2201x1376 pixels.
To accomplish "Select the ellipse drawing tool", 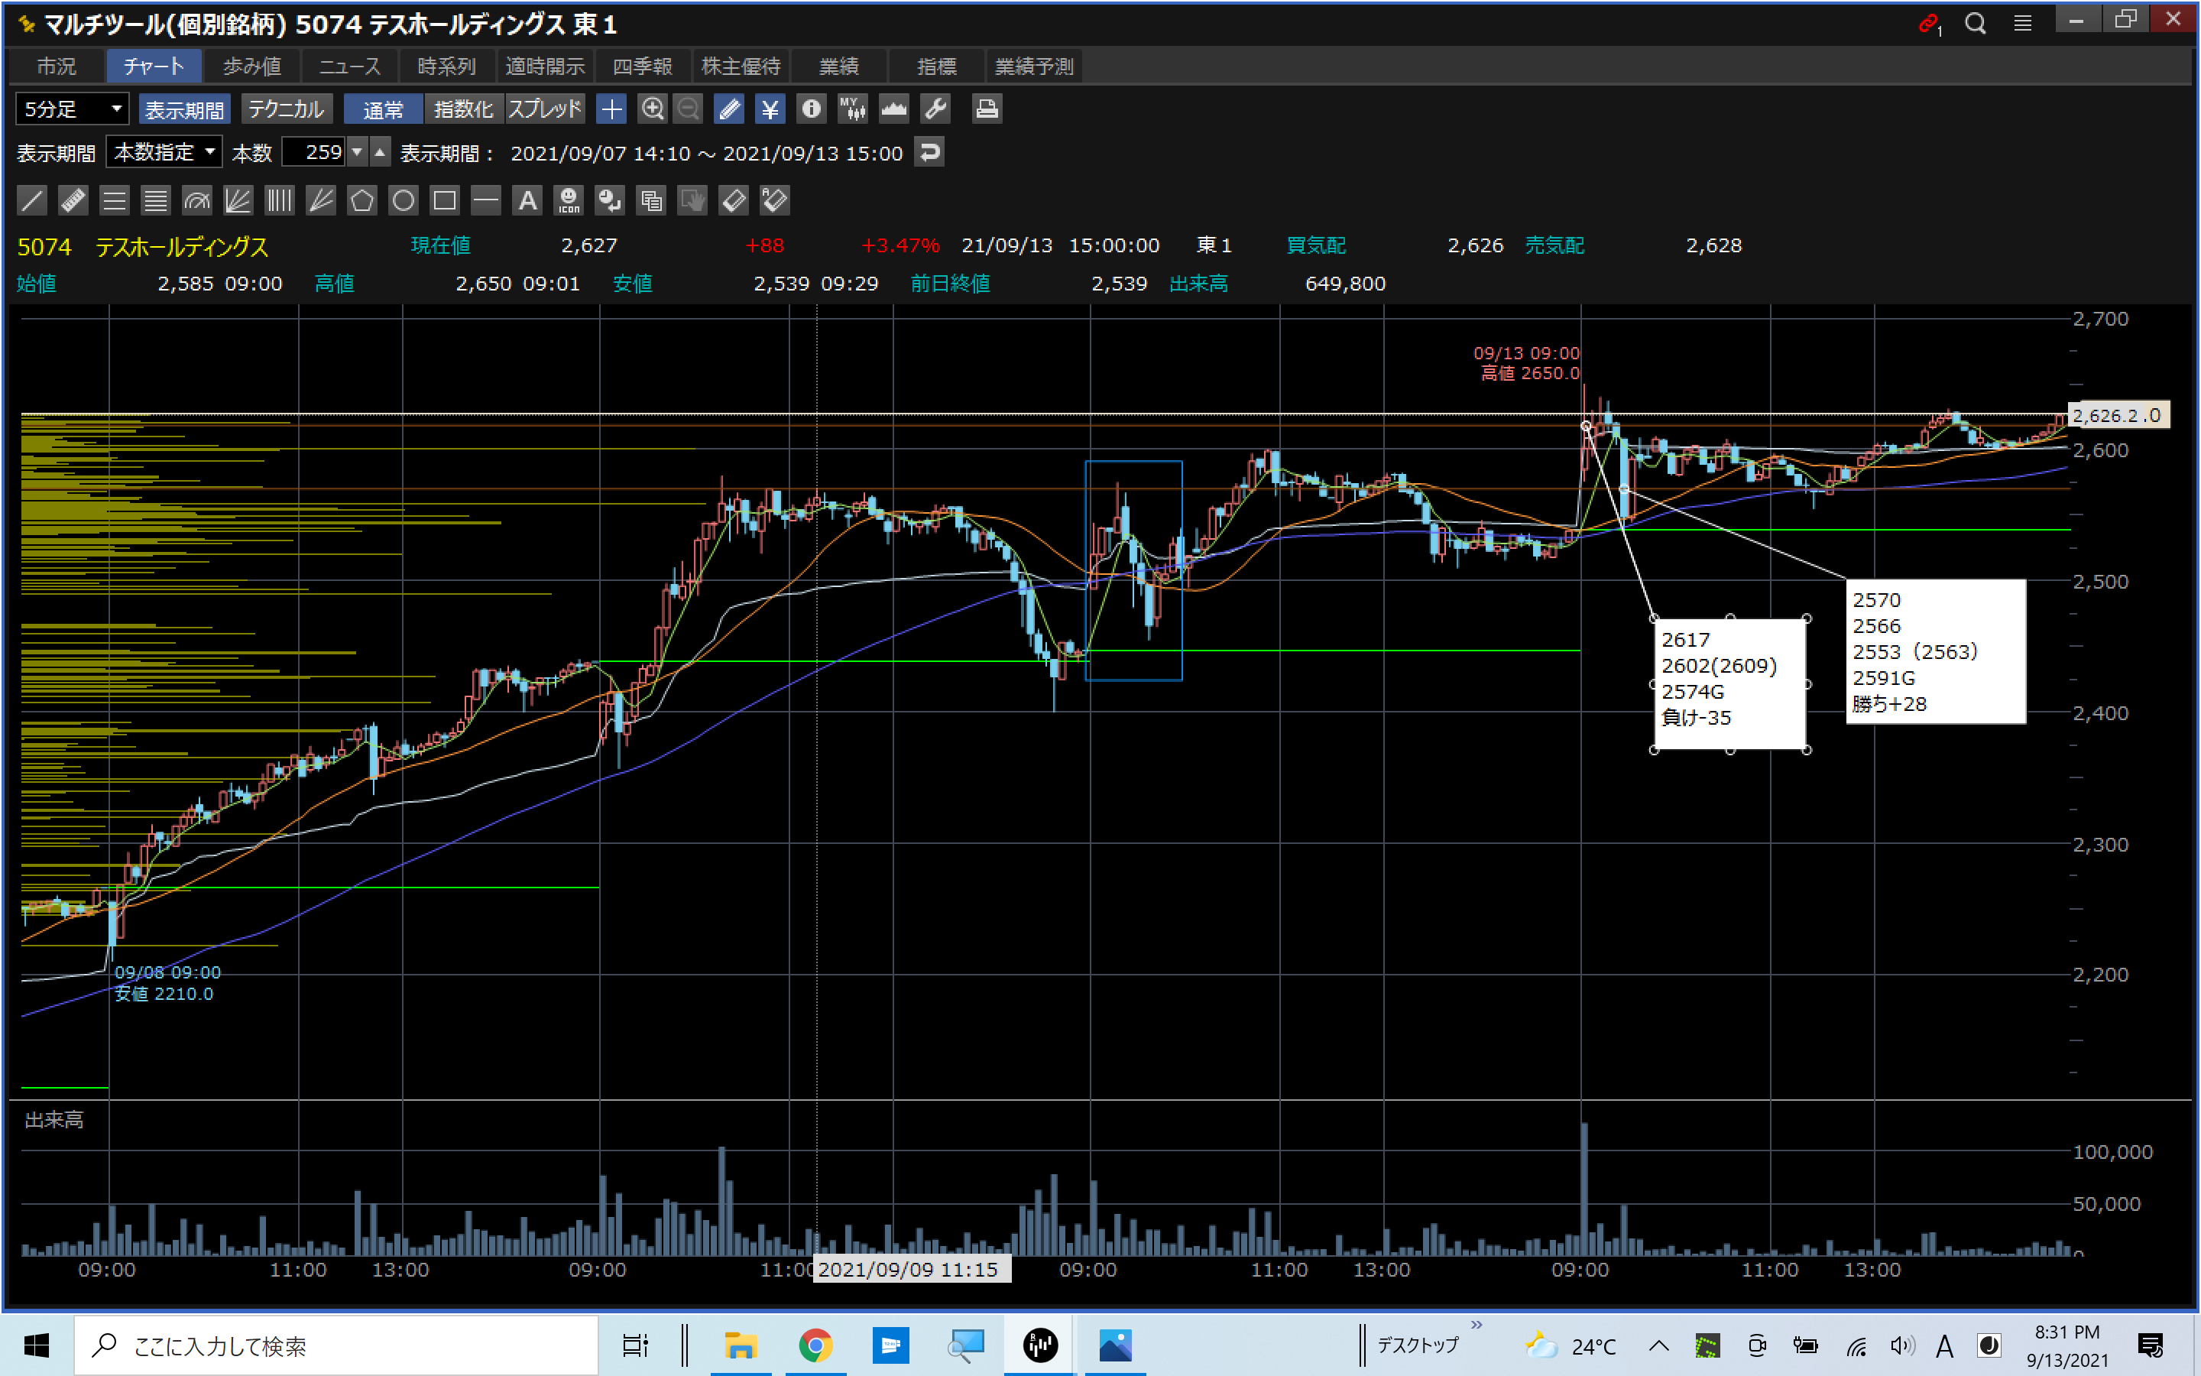I will [x=403, y=200].
